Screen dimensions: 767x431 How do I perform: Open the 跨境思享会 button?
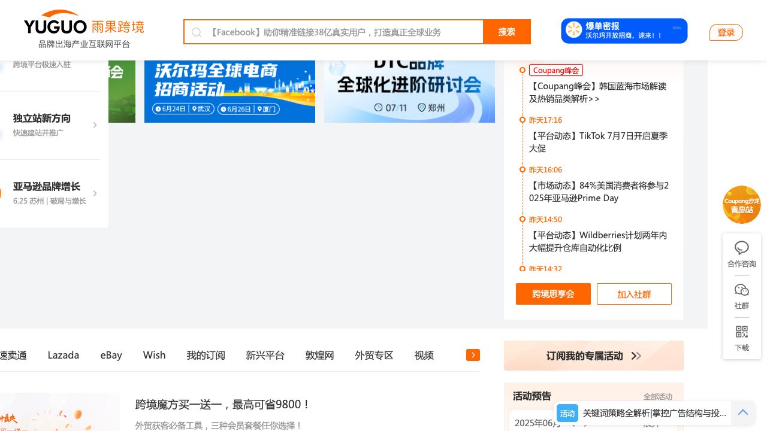pyautogui.click(x=553, y=294)
